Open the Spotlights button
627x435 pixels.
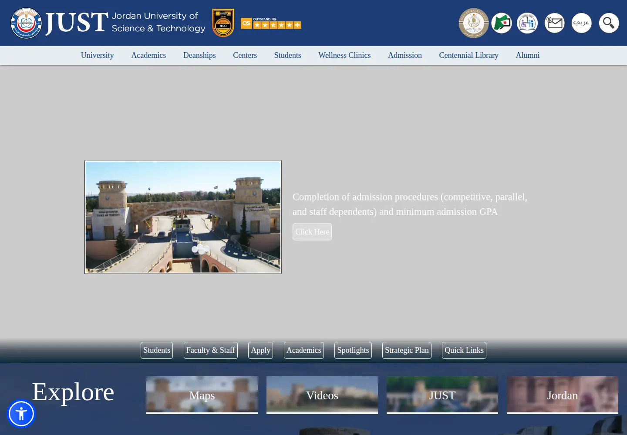coord(353,350)
